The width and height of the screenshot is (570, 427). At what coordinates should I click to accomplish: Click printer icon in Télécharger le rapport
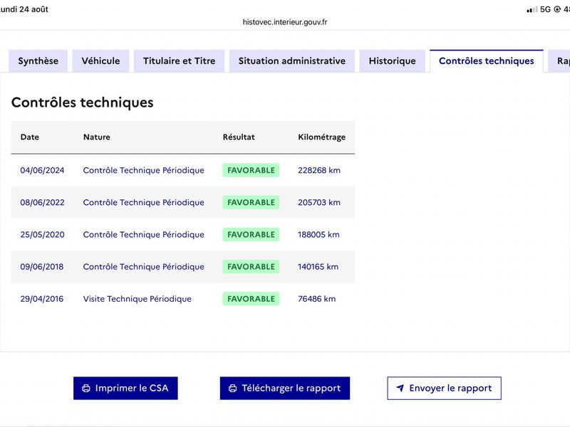pyautogui.click(x=233, y=388)
